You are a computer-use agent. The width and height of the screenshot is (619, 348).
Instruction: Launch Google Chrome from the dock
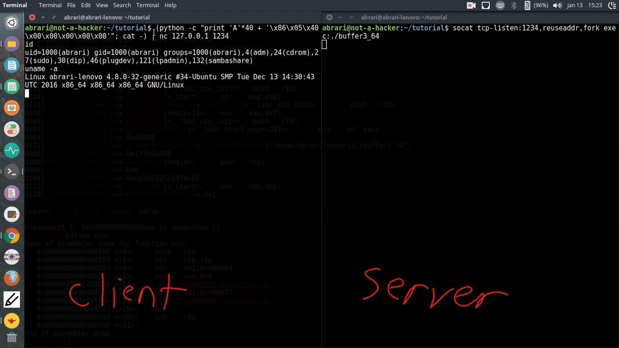(12, 236)
